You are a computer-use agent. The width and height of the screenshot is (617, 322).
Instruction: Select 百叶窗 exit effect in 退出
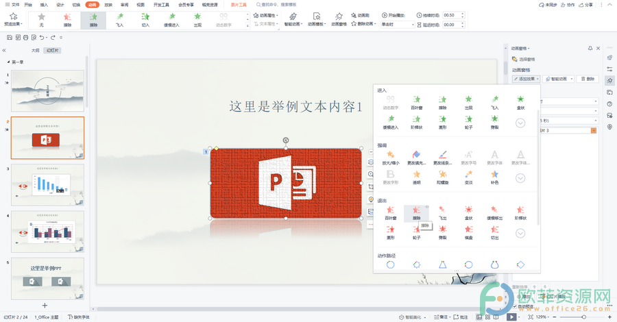point(390,212)
